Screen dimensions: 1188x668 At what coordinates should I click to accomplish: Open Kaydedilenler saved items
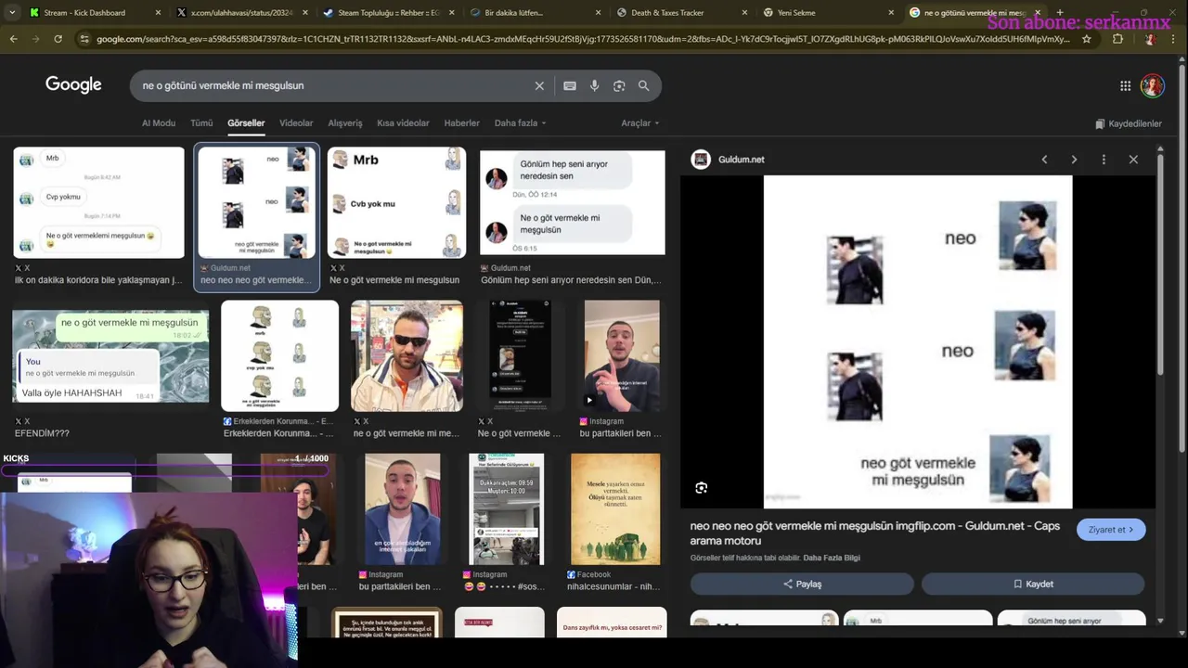click(1129, 123)
